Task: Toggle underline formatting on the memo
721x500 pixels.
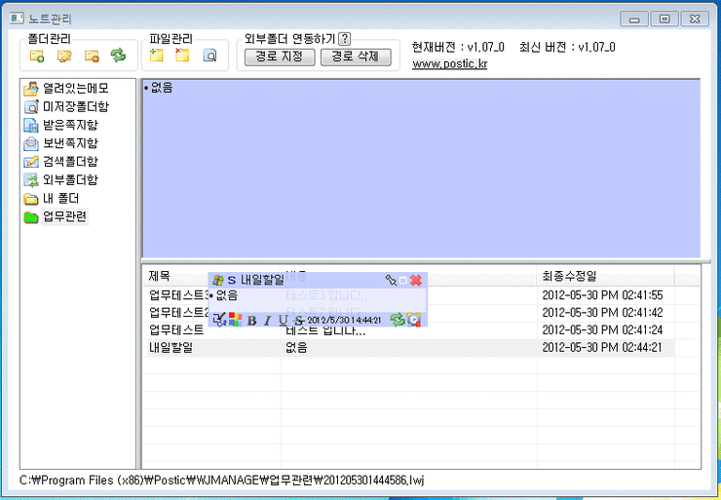Action: click(283, 320)
